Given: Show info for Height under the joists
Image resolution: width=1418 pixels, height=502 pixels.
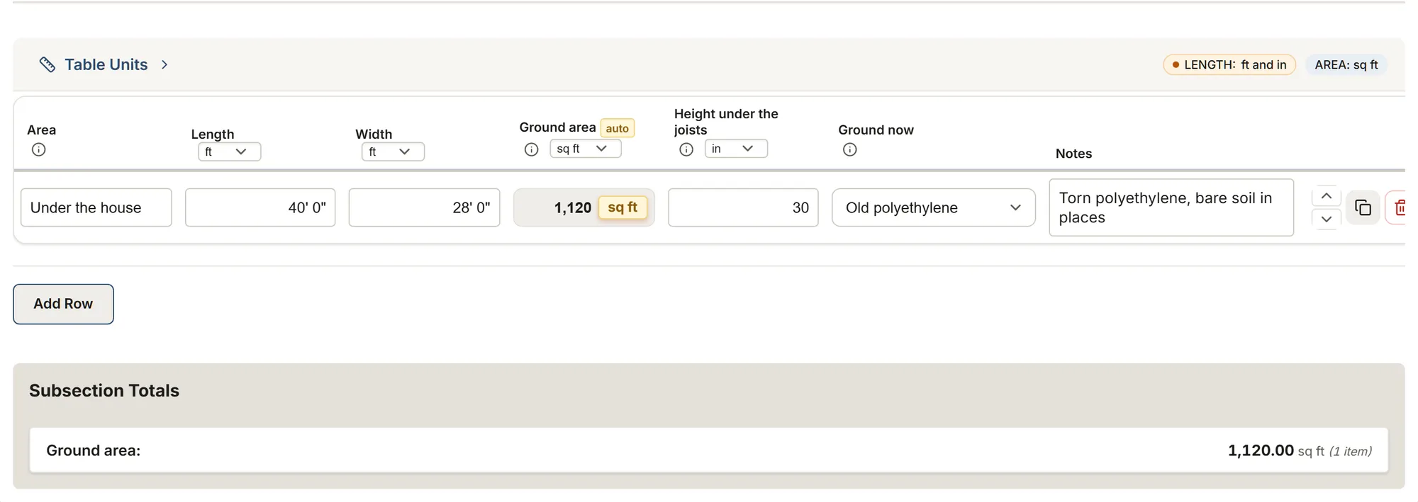Looking at the screenshot, I should (x=686, y=149).
